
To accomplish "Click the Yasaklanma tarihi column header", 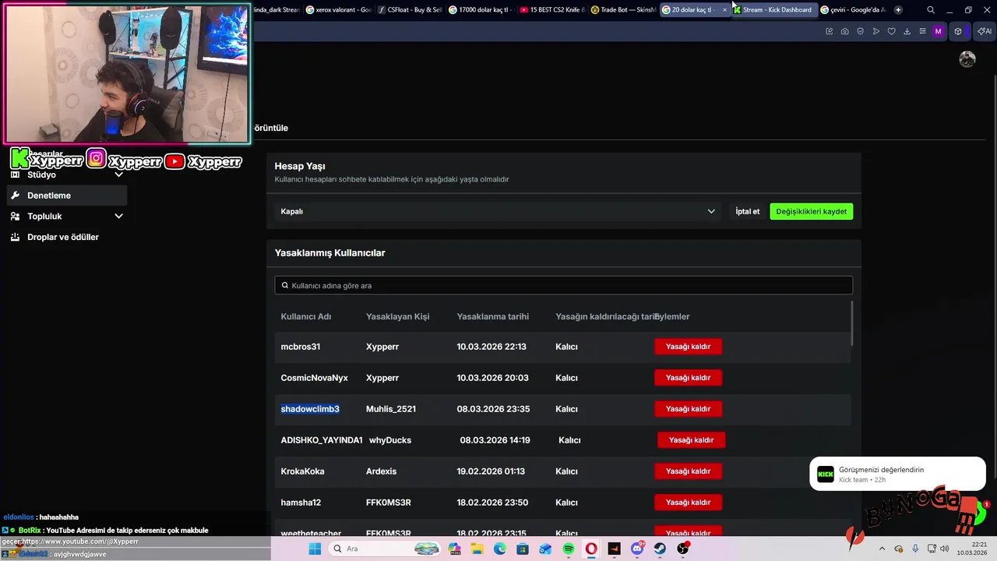I will (x=493, y=316).
